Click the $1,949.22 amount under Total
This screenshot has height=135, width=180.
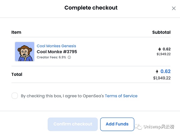click(162, 78)
